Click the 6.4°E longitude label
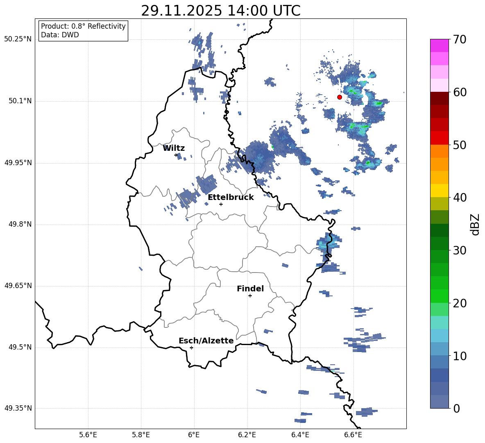The height and width of the screenshot is (443, 485). [300, 435]
